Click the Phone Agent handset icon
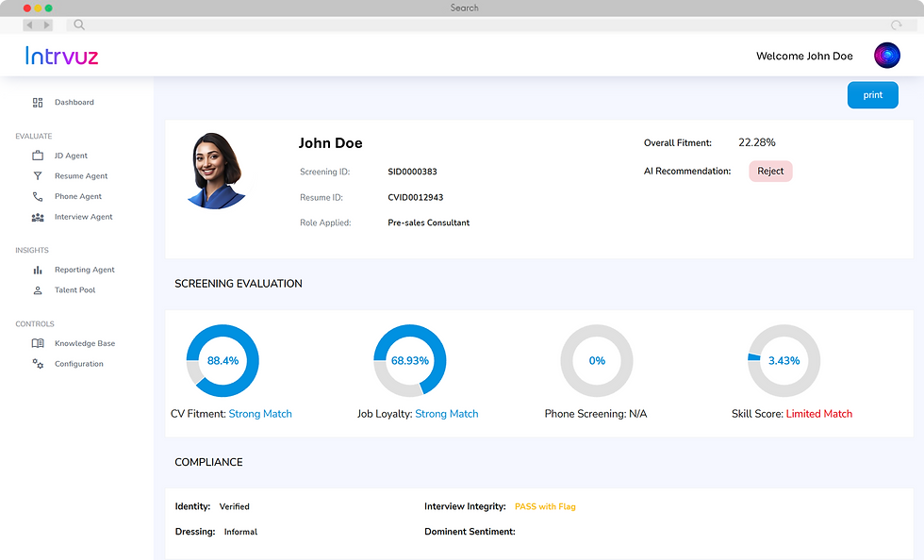This screenshot has width=924, height=560. click(x=38, y=196)
